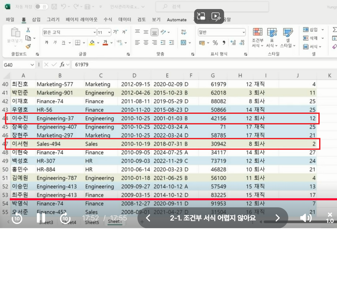The width and height of the screenshot is (337, 290).
Task: Toggle center text alignment
Action: (146, 42)
